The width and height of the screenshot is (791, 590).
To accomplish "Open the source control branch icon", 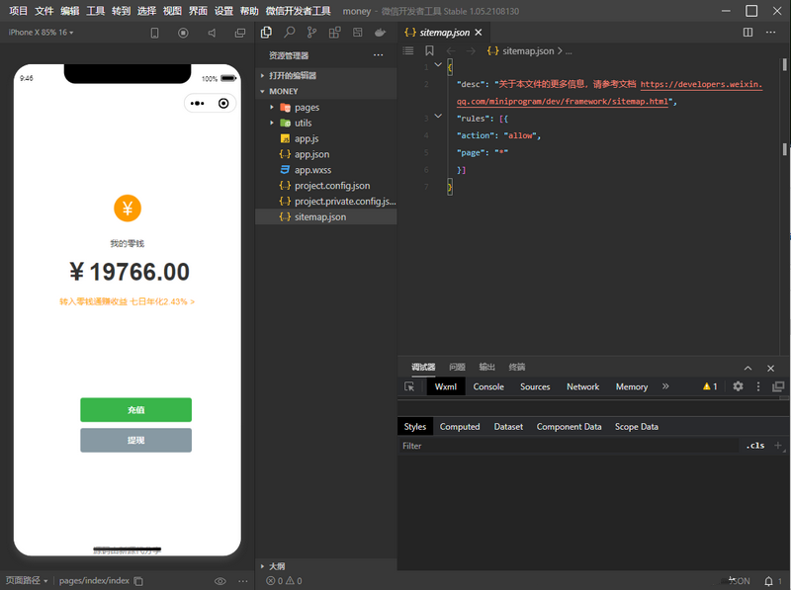I will 311,33.
